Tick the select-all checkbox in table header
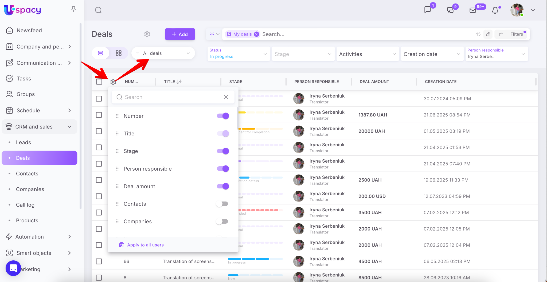The image size is (547, 282). pyautogui.click(x=99, y=82)
